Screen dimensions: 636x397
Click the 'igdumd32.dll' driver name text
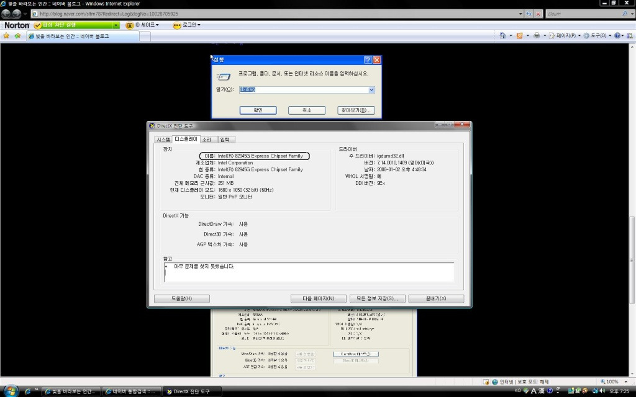click(x=390, y=156)
